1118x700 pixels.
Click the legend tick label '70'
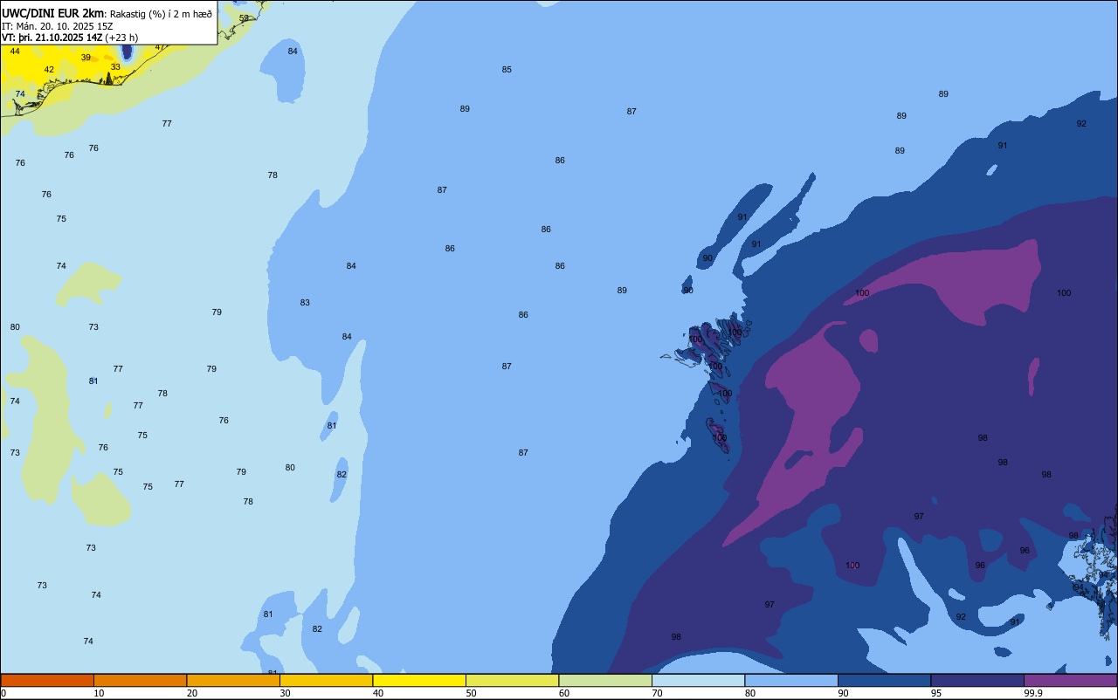(657, 693)
